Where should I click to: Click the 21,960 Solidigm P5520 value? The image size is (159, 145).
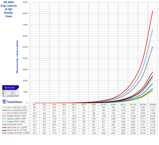point(153,122)
